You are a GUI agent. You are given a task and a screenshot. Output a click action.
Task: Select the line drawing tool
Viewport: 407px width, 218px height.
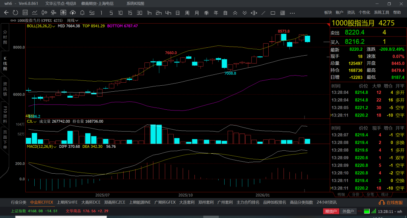click(x=263, y=13)
